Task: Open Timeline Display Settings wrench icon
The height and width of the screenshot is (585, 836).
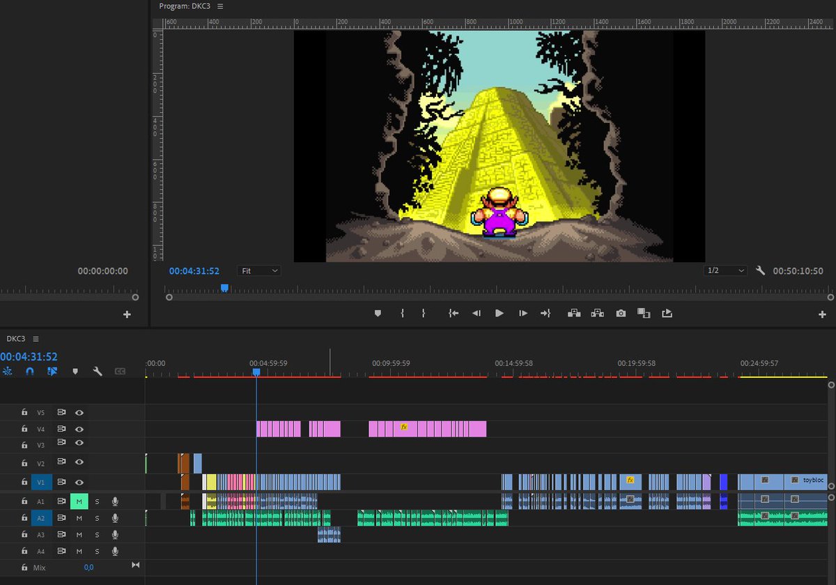Action: coord(98,372)
